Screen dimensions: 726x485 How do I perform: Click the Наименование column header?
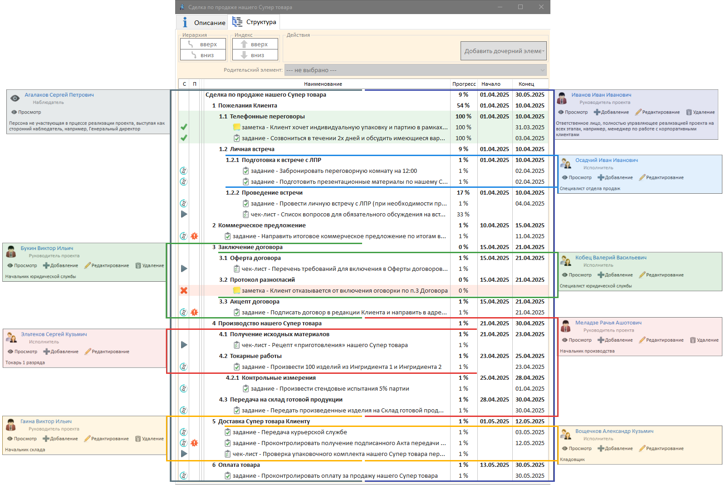[x=323, y=84]
